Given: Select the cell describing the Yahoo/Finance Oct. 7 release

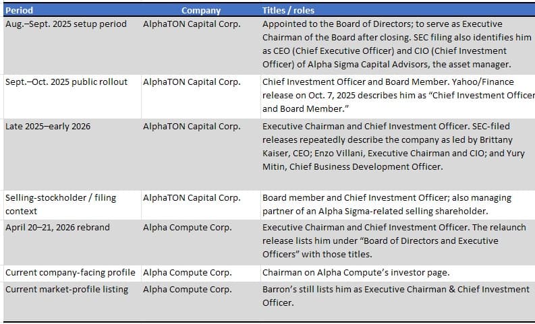Looking at the screenshot, I should pos(398,96).
